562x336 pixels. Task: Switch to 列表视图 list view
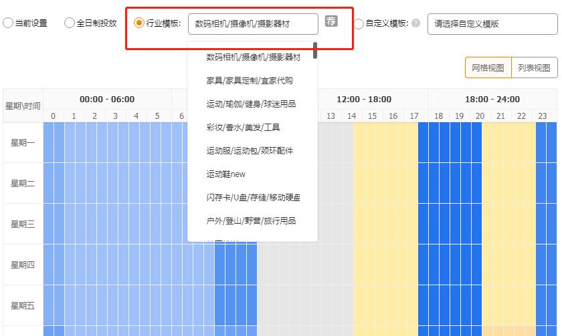(x=534, y=67)
